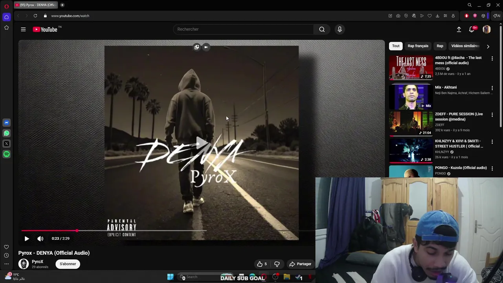Select the Tout filter chip
This screenshot has width=503, height=283.
pyautogui.click(x=396, y=46)
